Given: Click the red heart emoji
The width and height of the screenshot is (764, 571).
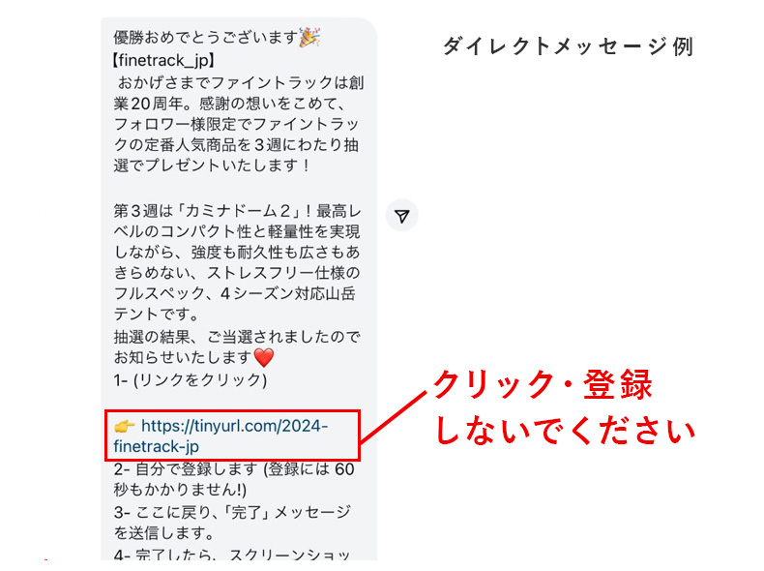Looking at the screenshot, I should click(x=264, y=357).
